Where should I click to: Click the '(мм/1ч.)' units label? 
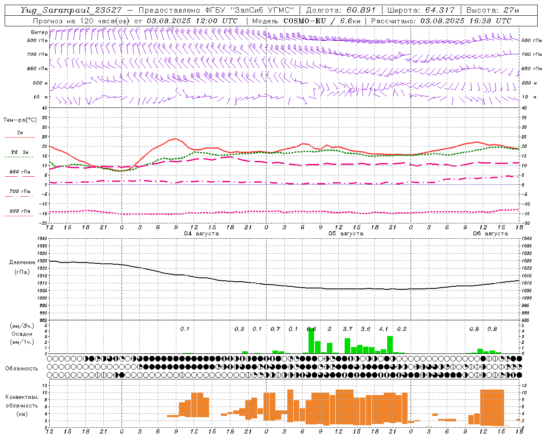click(x=22, y=342)
